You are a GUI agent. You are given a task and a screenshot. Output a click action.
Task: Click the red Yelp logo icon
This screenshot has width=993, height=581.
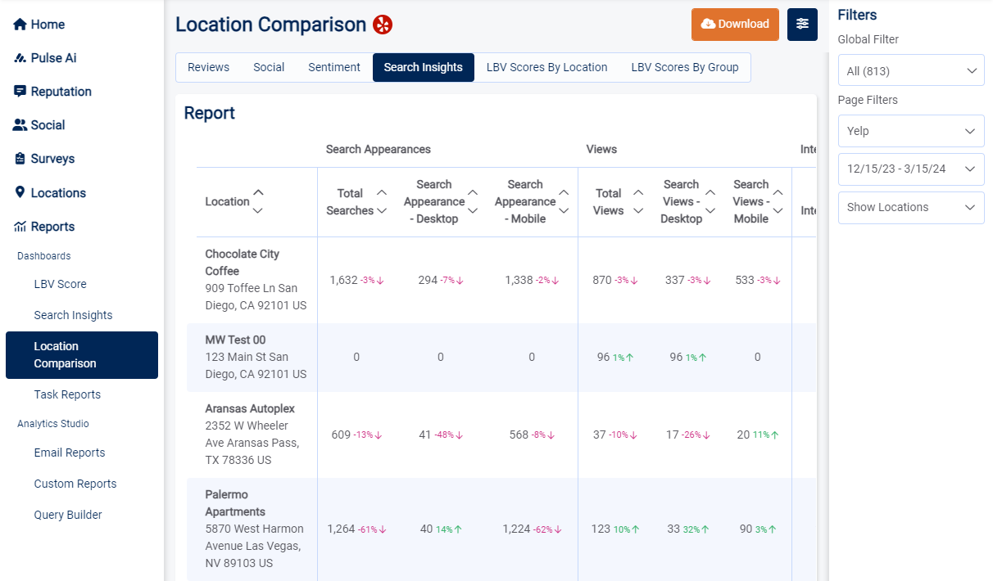pos(383,25)
